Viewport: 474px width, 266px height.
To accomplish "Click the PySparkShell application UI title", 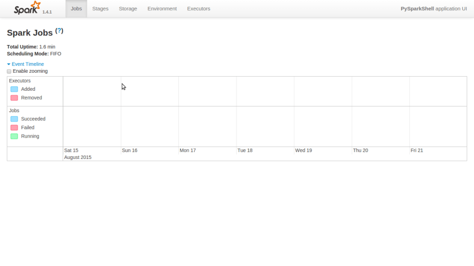I will point(434,8).
